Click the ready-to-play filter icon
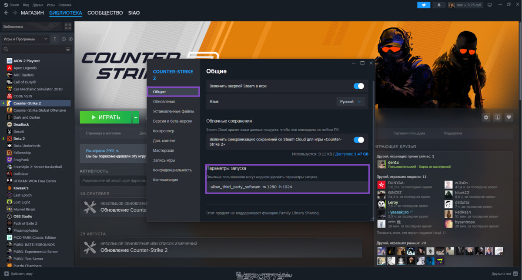 (70, 39)
